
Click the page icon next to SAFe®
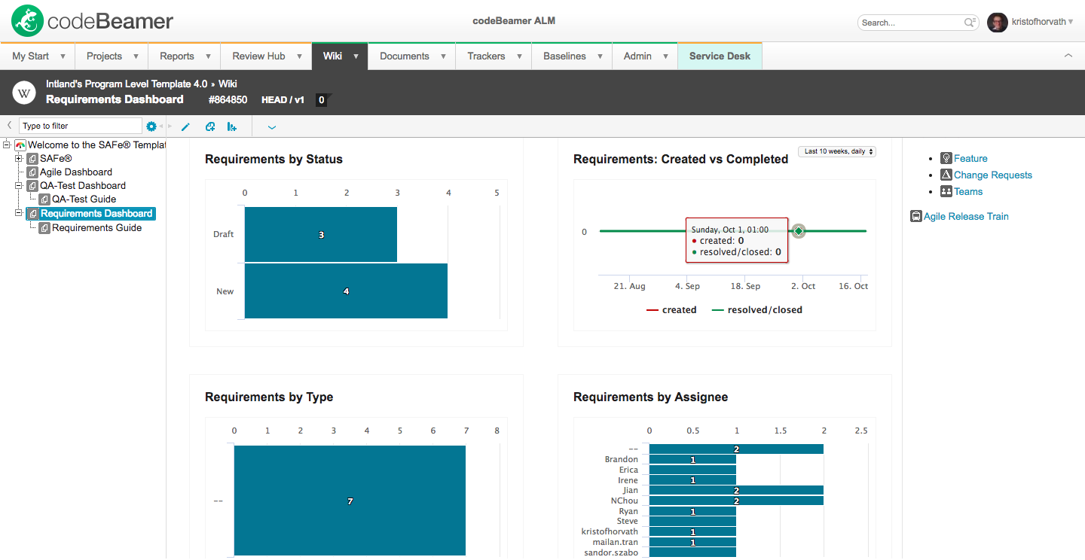32,159
